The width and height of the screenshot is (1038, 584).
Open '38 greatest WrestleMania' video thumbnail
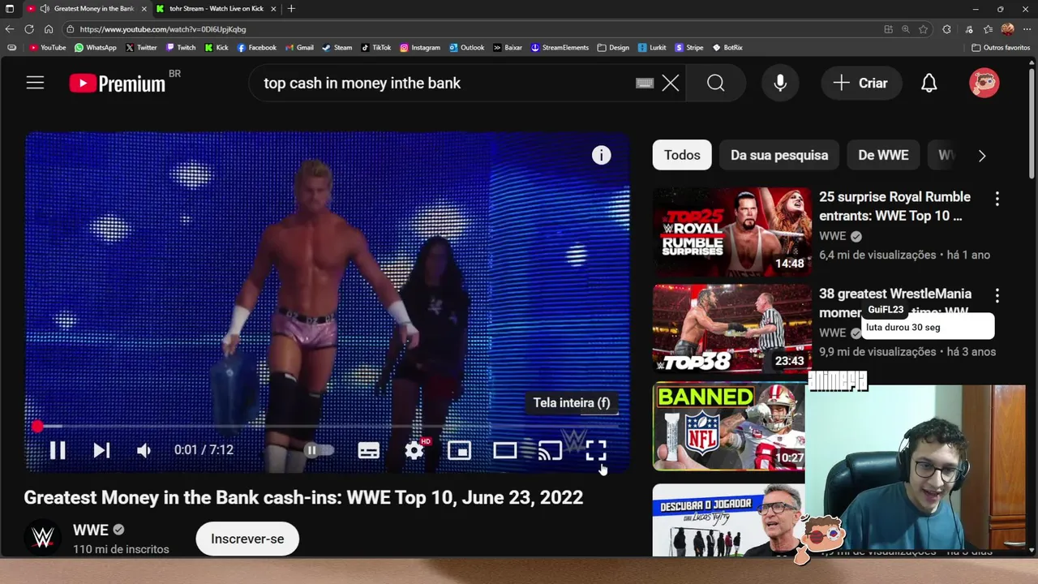pyautogui.click(x=732, y=328)
